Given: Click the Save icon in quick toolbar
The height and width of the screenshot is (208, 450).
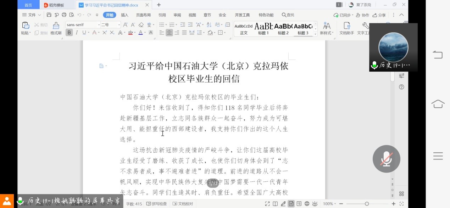Looking at the screenshot, I should tap(49, 15).
